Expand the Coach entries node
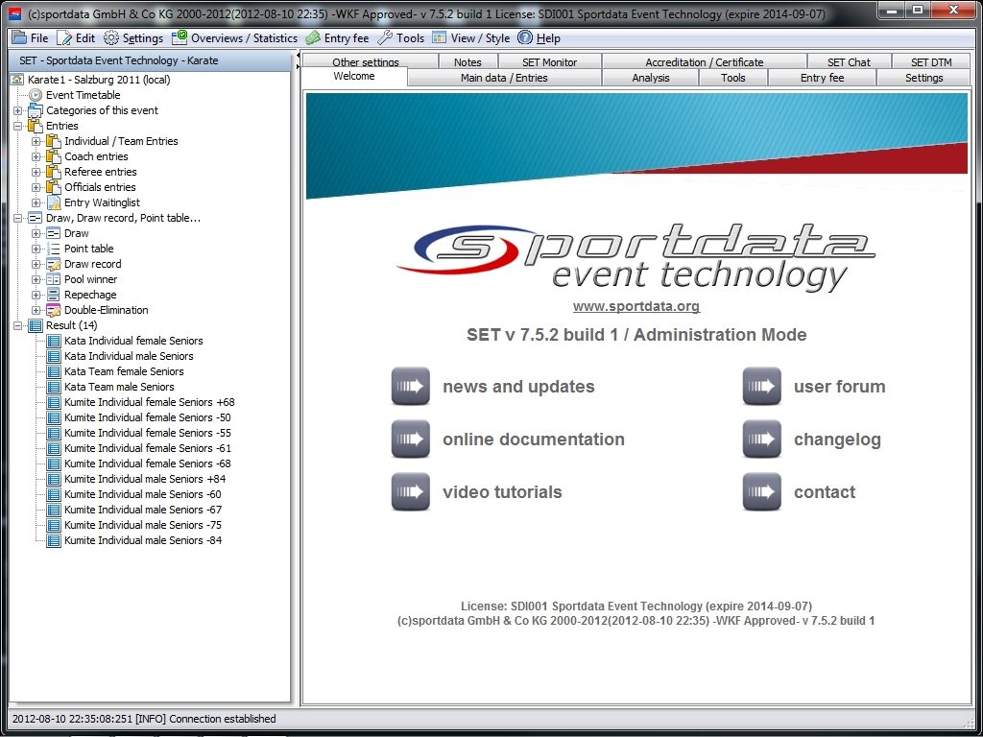 click(36, 156)
